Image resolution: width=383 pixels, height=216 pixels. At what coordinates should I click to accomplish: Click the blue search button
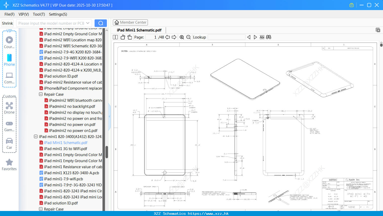(101, 23)
